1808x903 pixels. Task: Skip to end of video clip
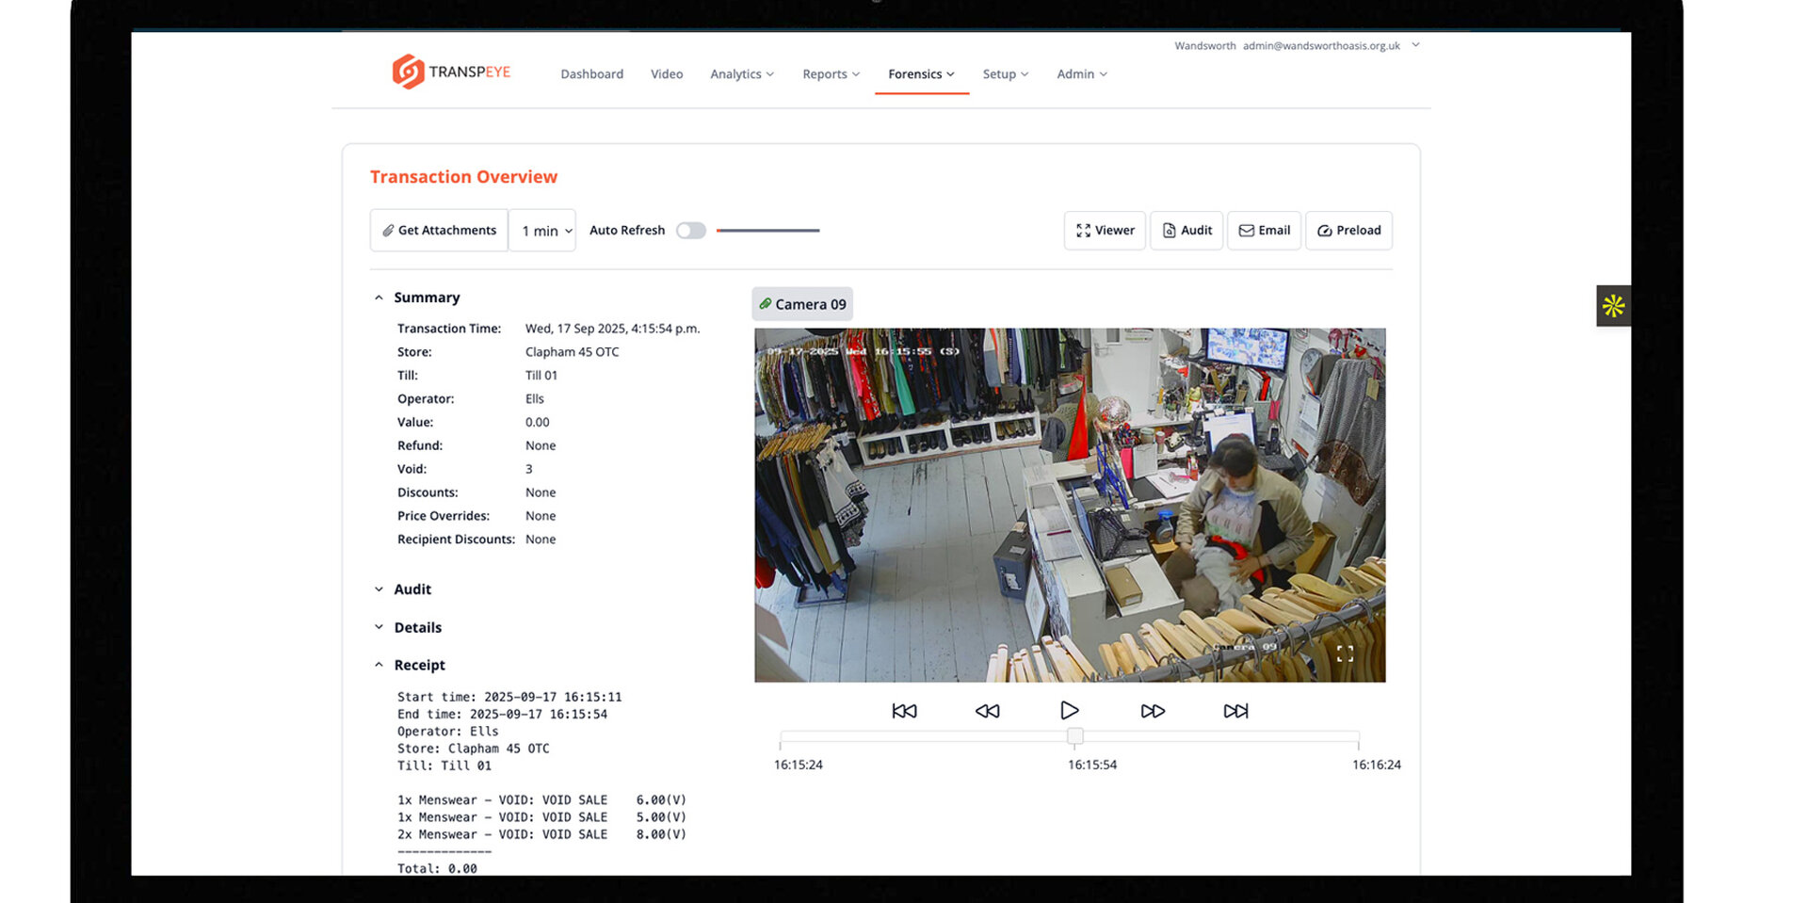[1235, 711]
